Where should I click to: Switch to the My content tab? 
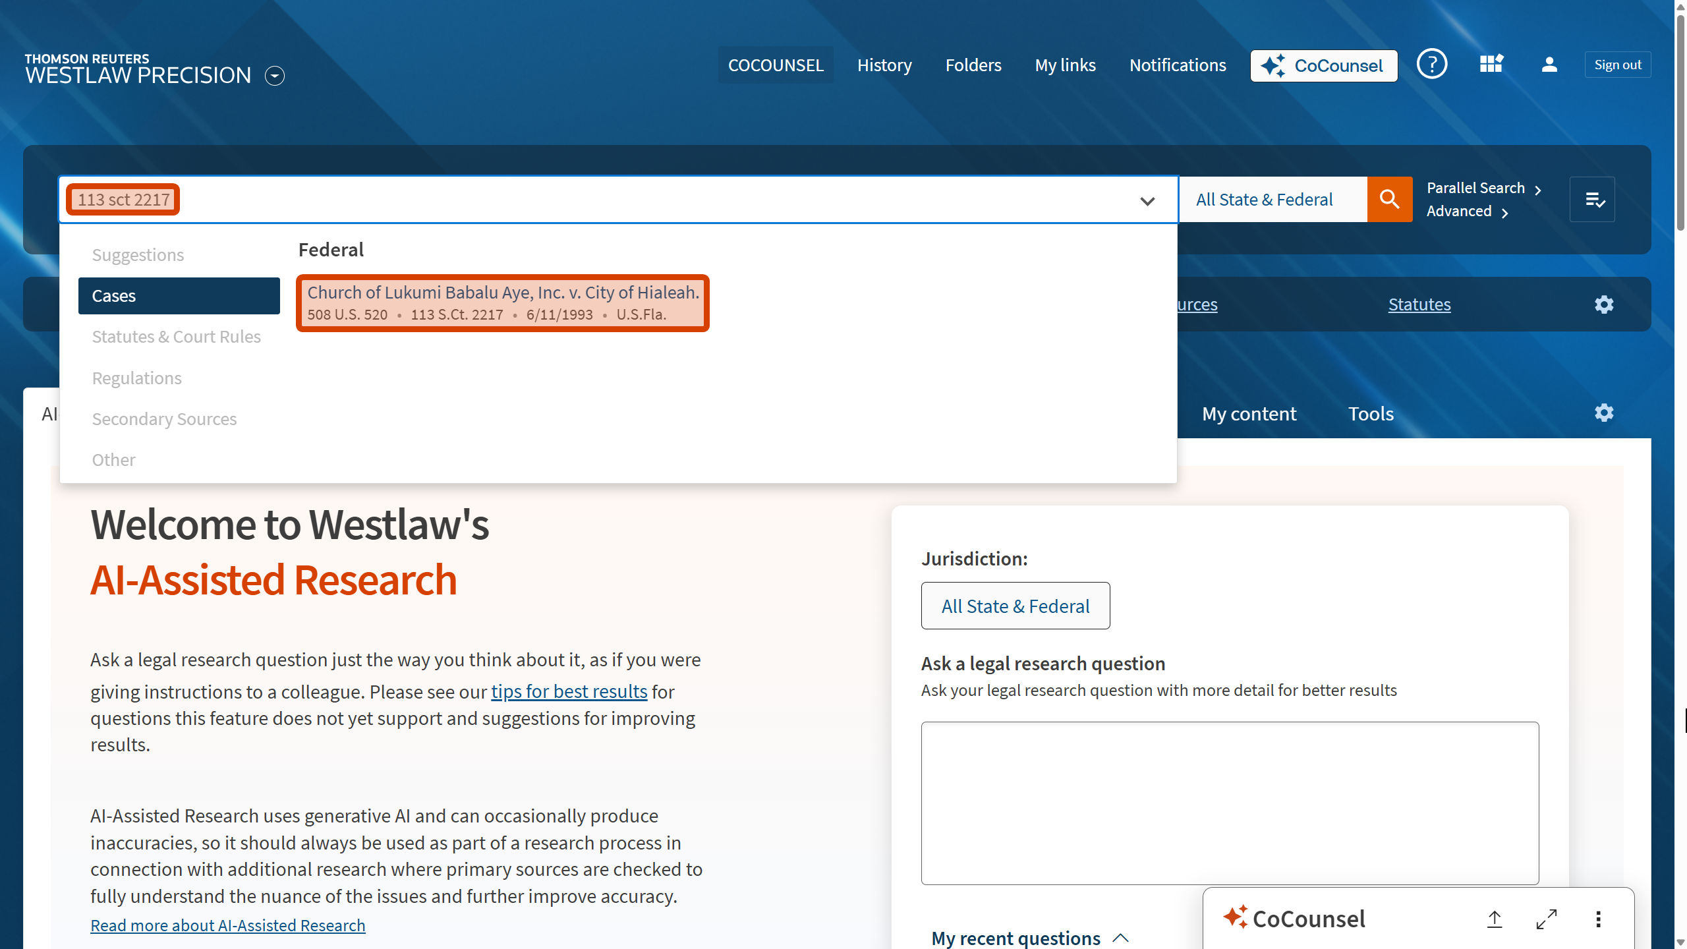point(1249,413)
